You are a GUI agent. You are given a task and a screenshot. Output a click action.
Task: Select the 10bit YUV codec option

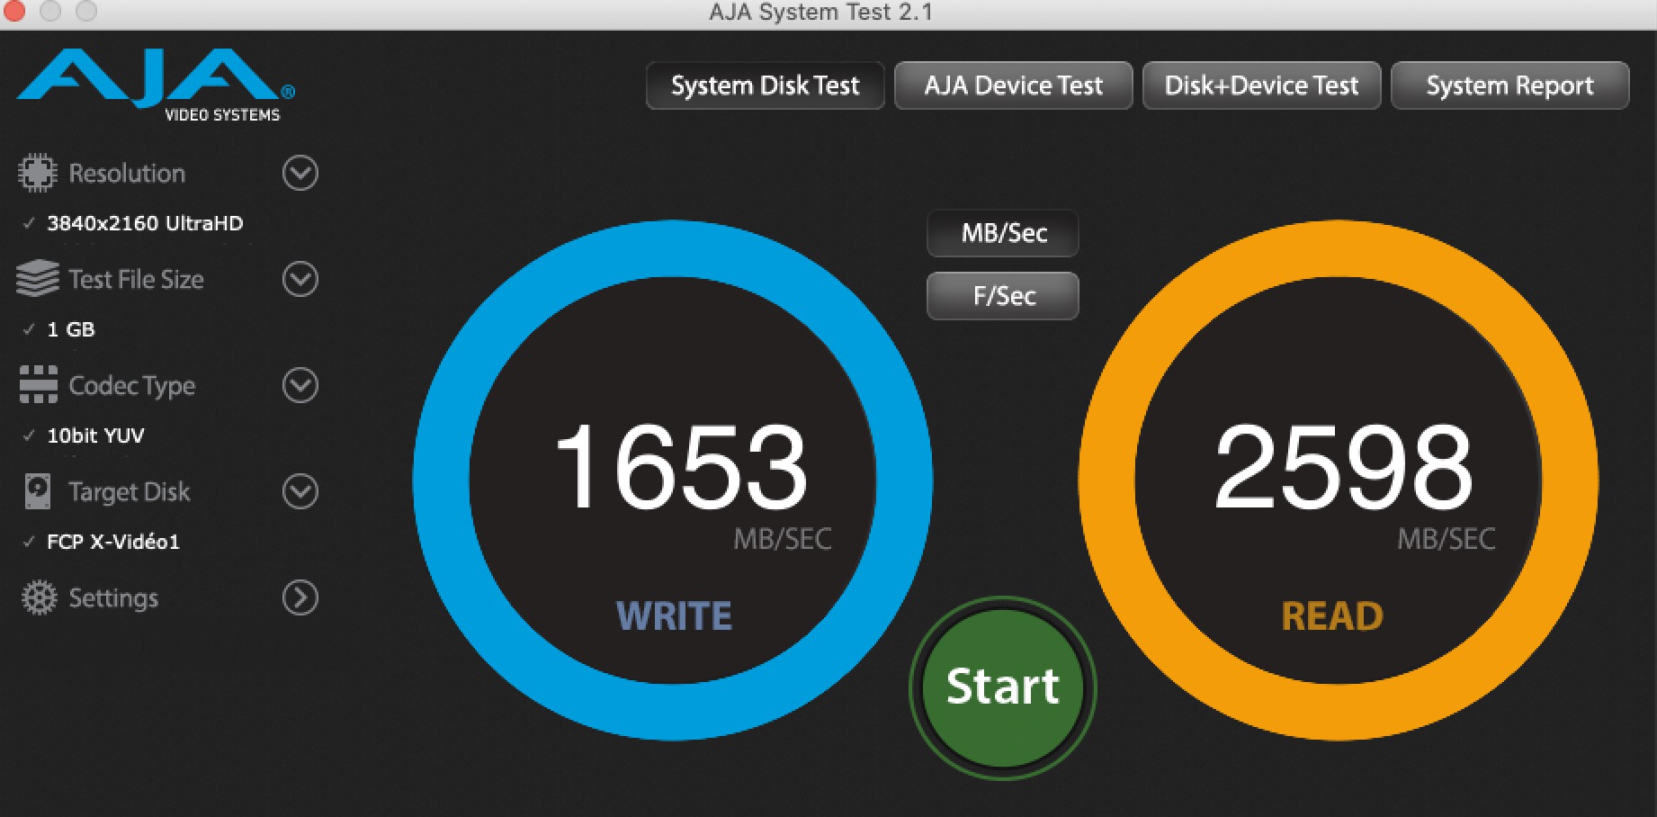(x=95, y=435)
